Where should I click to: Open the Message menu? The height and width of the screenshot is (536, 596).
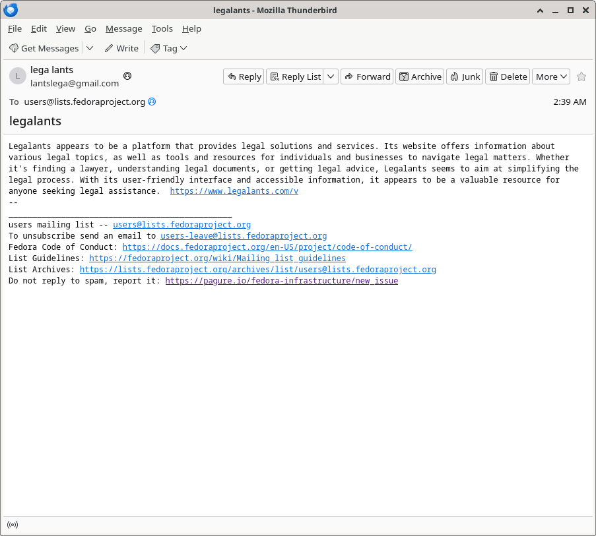click(124, 29)
